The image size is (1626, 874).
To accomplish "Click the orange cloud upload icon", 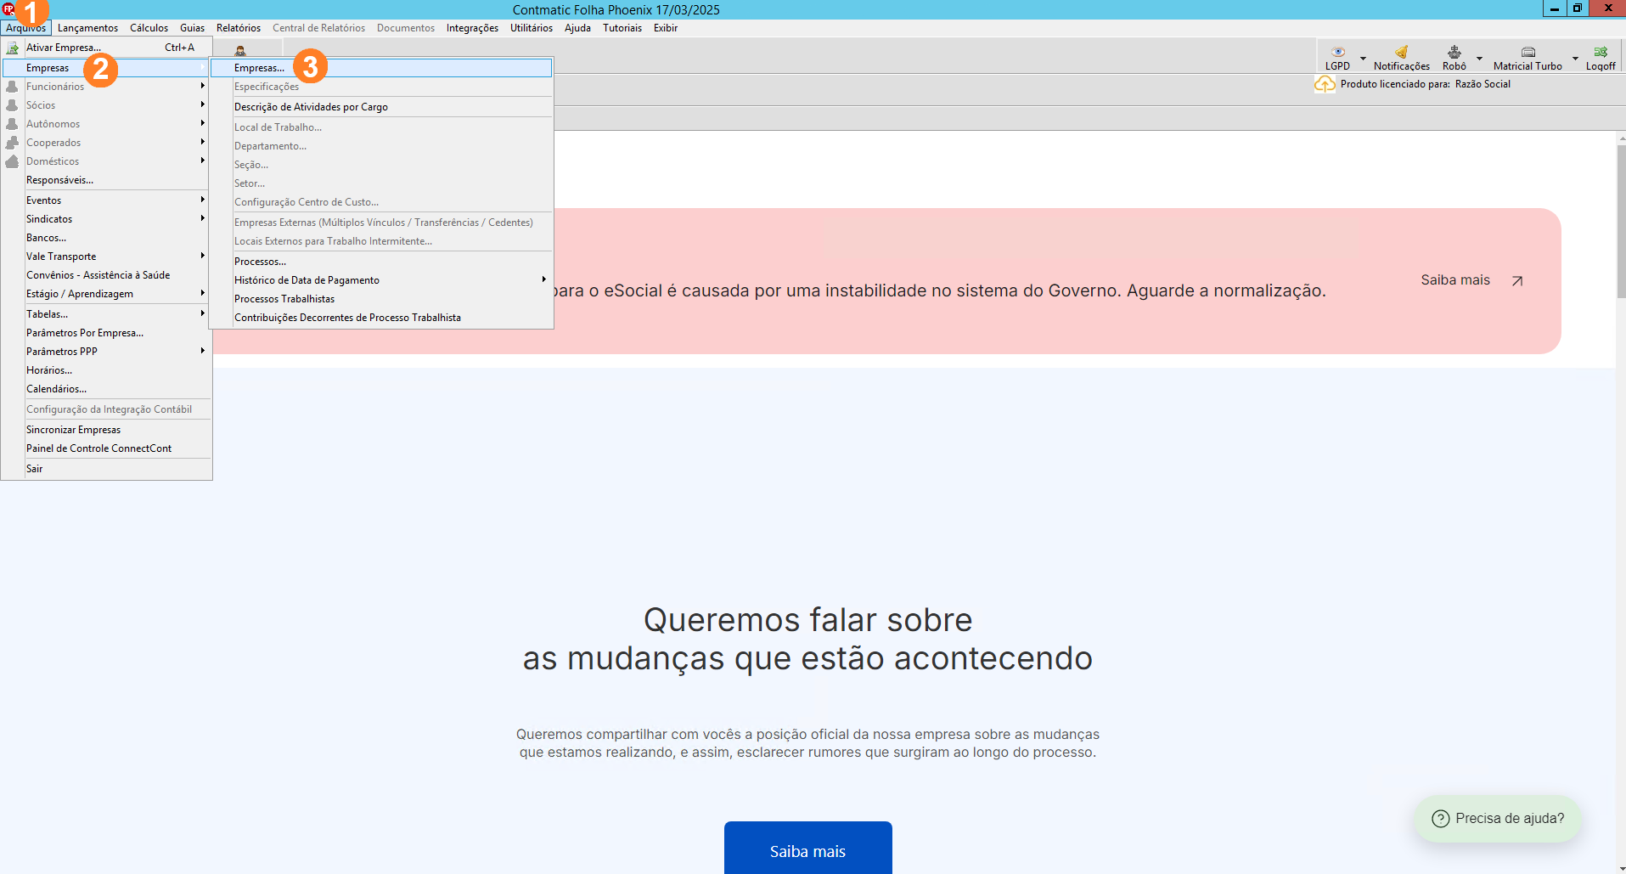I will [x=1325, y=84].
